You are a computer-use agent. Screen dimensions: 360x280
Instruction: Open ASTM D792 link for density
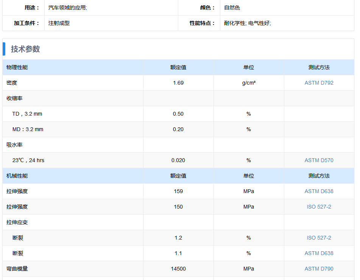tap(319, 83)
